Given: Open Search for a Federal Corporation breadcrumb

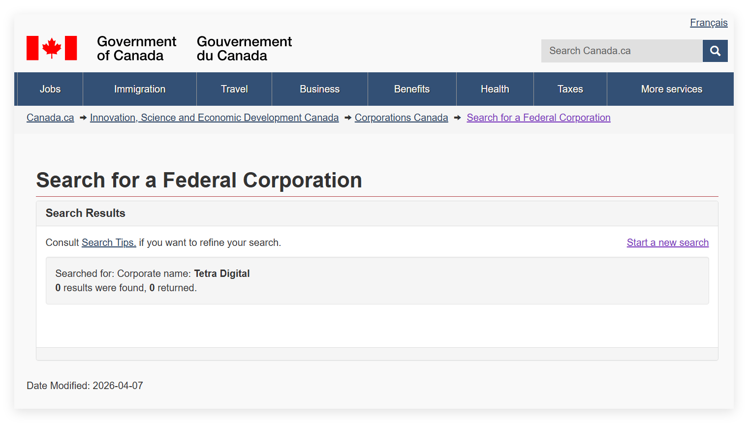Looking at the screenshot, I should tap(538, 118).
